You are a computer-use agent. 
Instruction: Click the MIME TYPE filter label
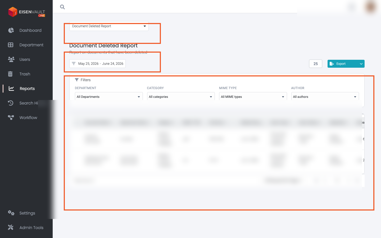[228, 88]
